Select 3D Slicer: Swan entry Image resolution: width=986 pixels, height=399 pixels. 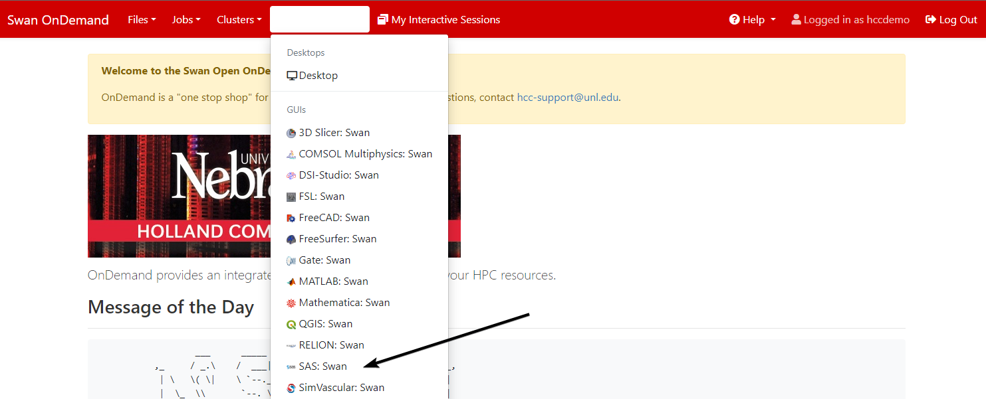point(359,133)
